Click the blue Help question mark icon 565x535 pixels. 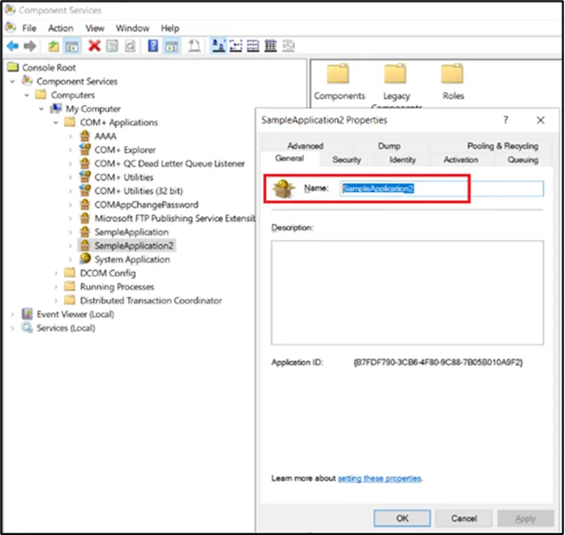(x=153, y=46)
